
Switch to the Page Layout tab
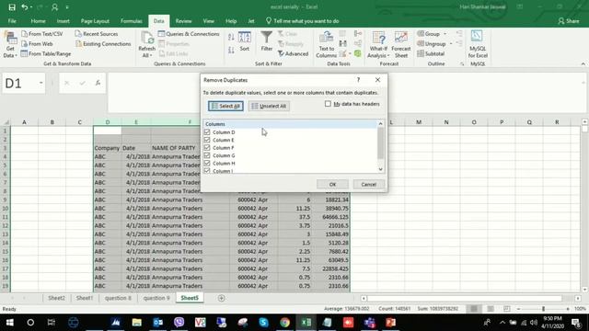95,21
